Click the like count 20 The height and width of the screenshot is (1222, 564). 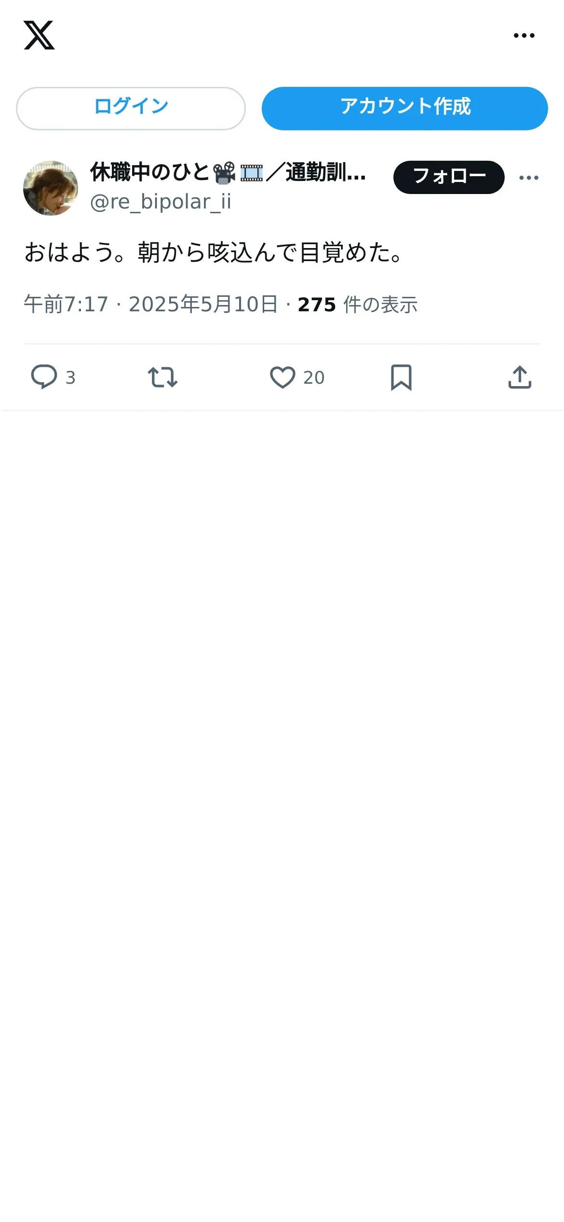(x=314, y=377)
